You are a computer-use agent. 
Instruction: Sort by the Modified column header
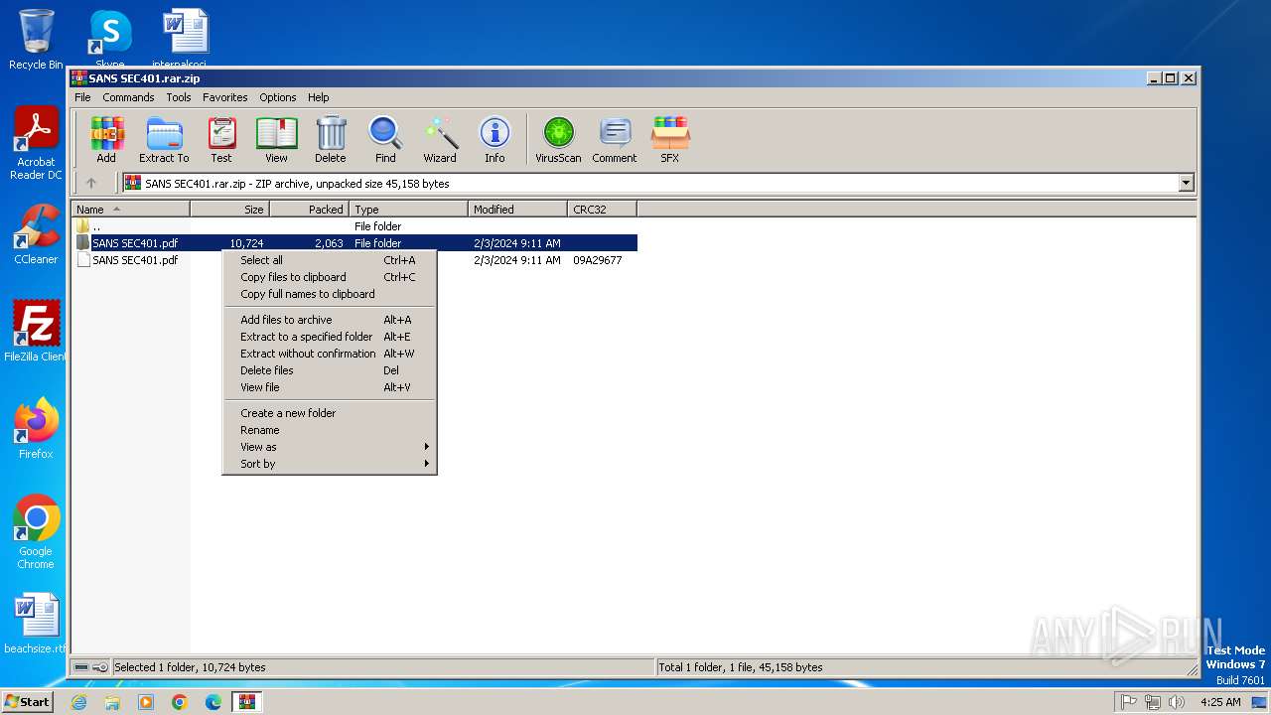[x=517, y=210]
